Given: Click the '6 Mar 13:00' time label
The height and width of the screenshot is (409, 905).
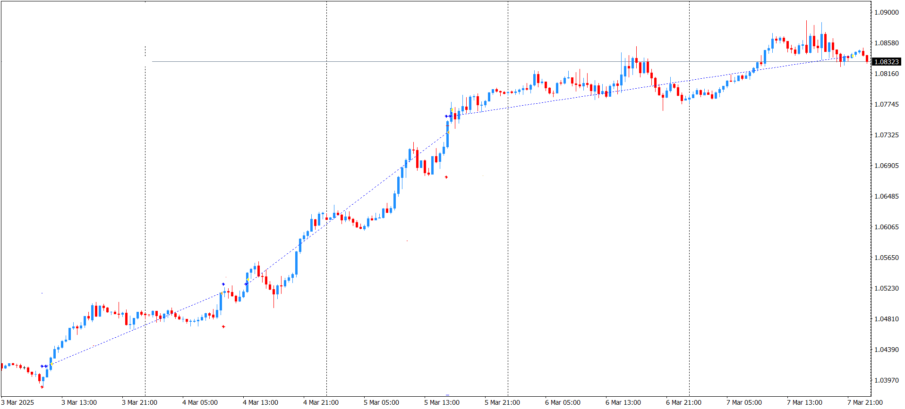Looking at the screenshot, I should [623, 402].
